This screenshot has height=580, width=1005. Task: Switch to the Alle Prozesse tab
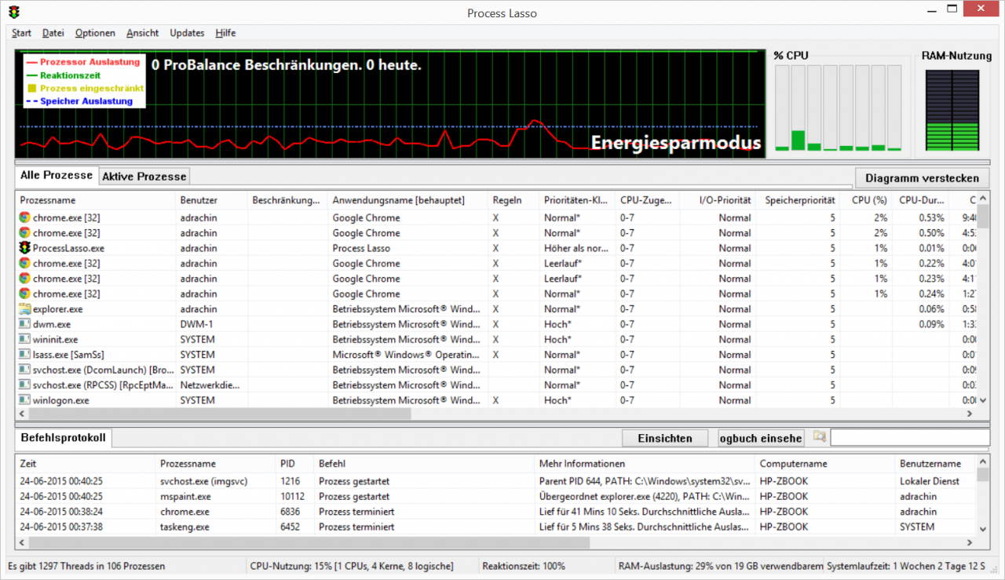pos(56,175)
